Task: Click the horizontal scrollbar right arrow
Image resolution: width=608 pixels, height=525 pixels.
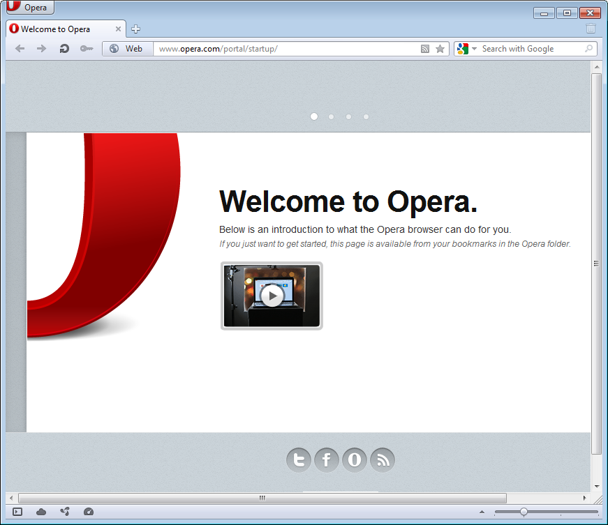Action: 585,498
